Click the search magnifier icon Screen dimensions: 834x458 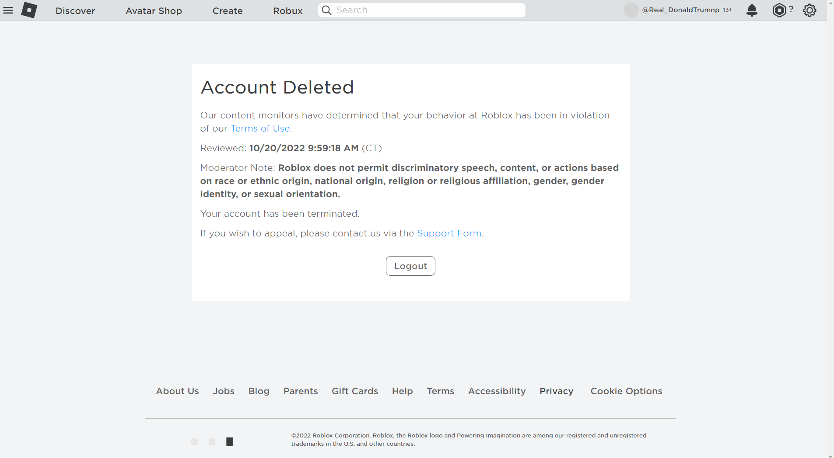pos(326,10)
